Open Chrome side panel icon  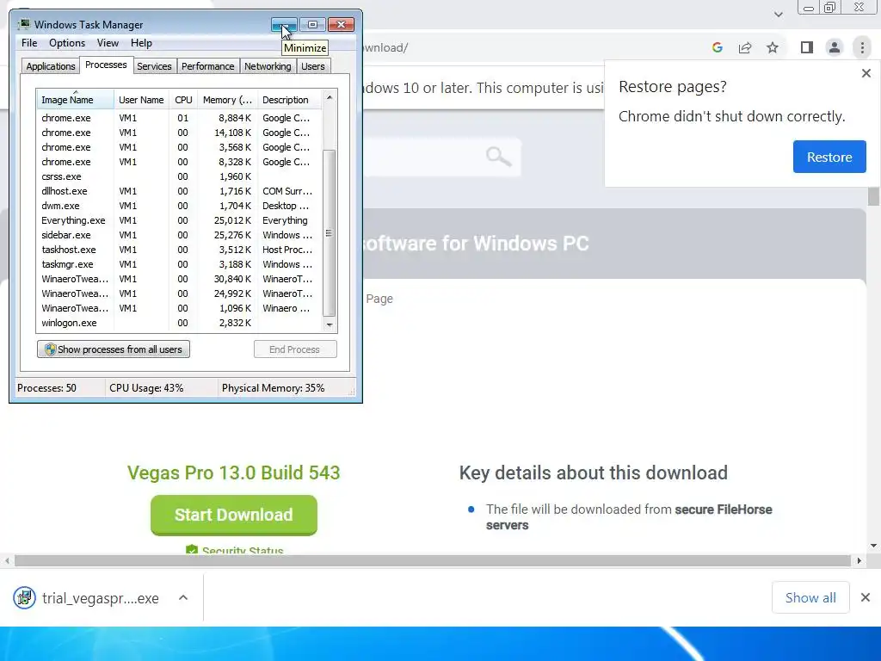[807, 48]
